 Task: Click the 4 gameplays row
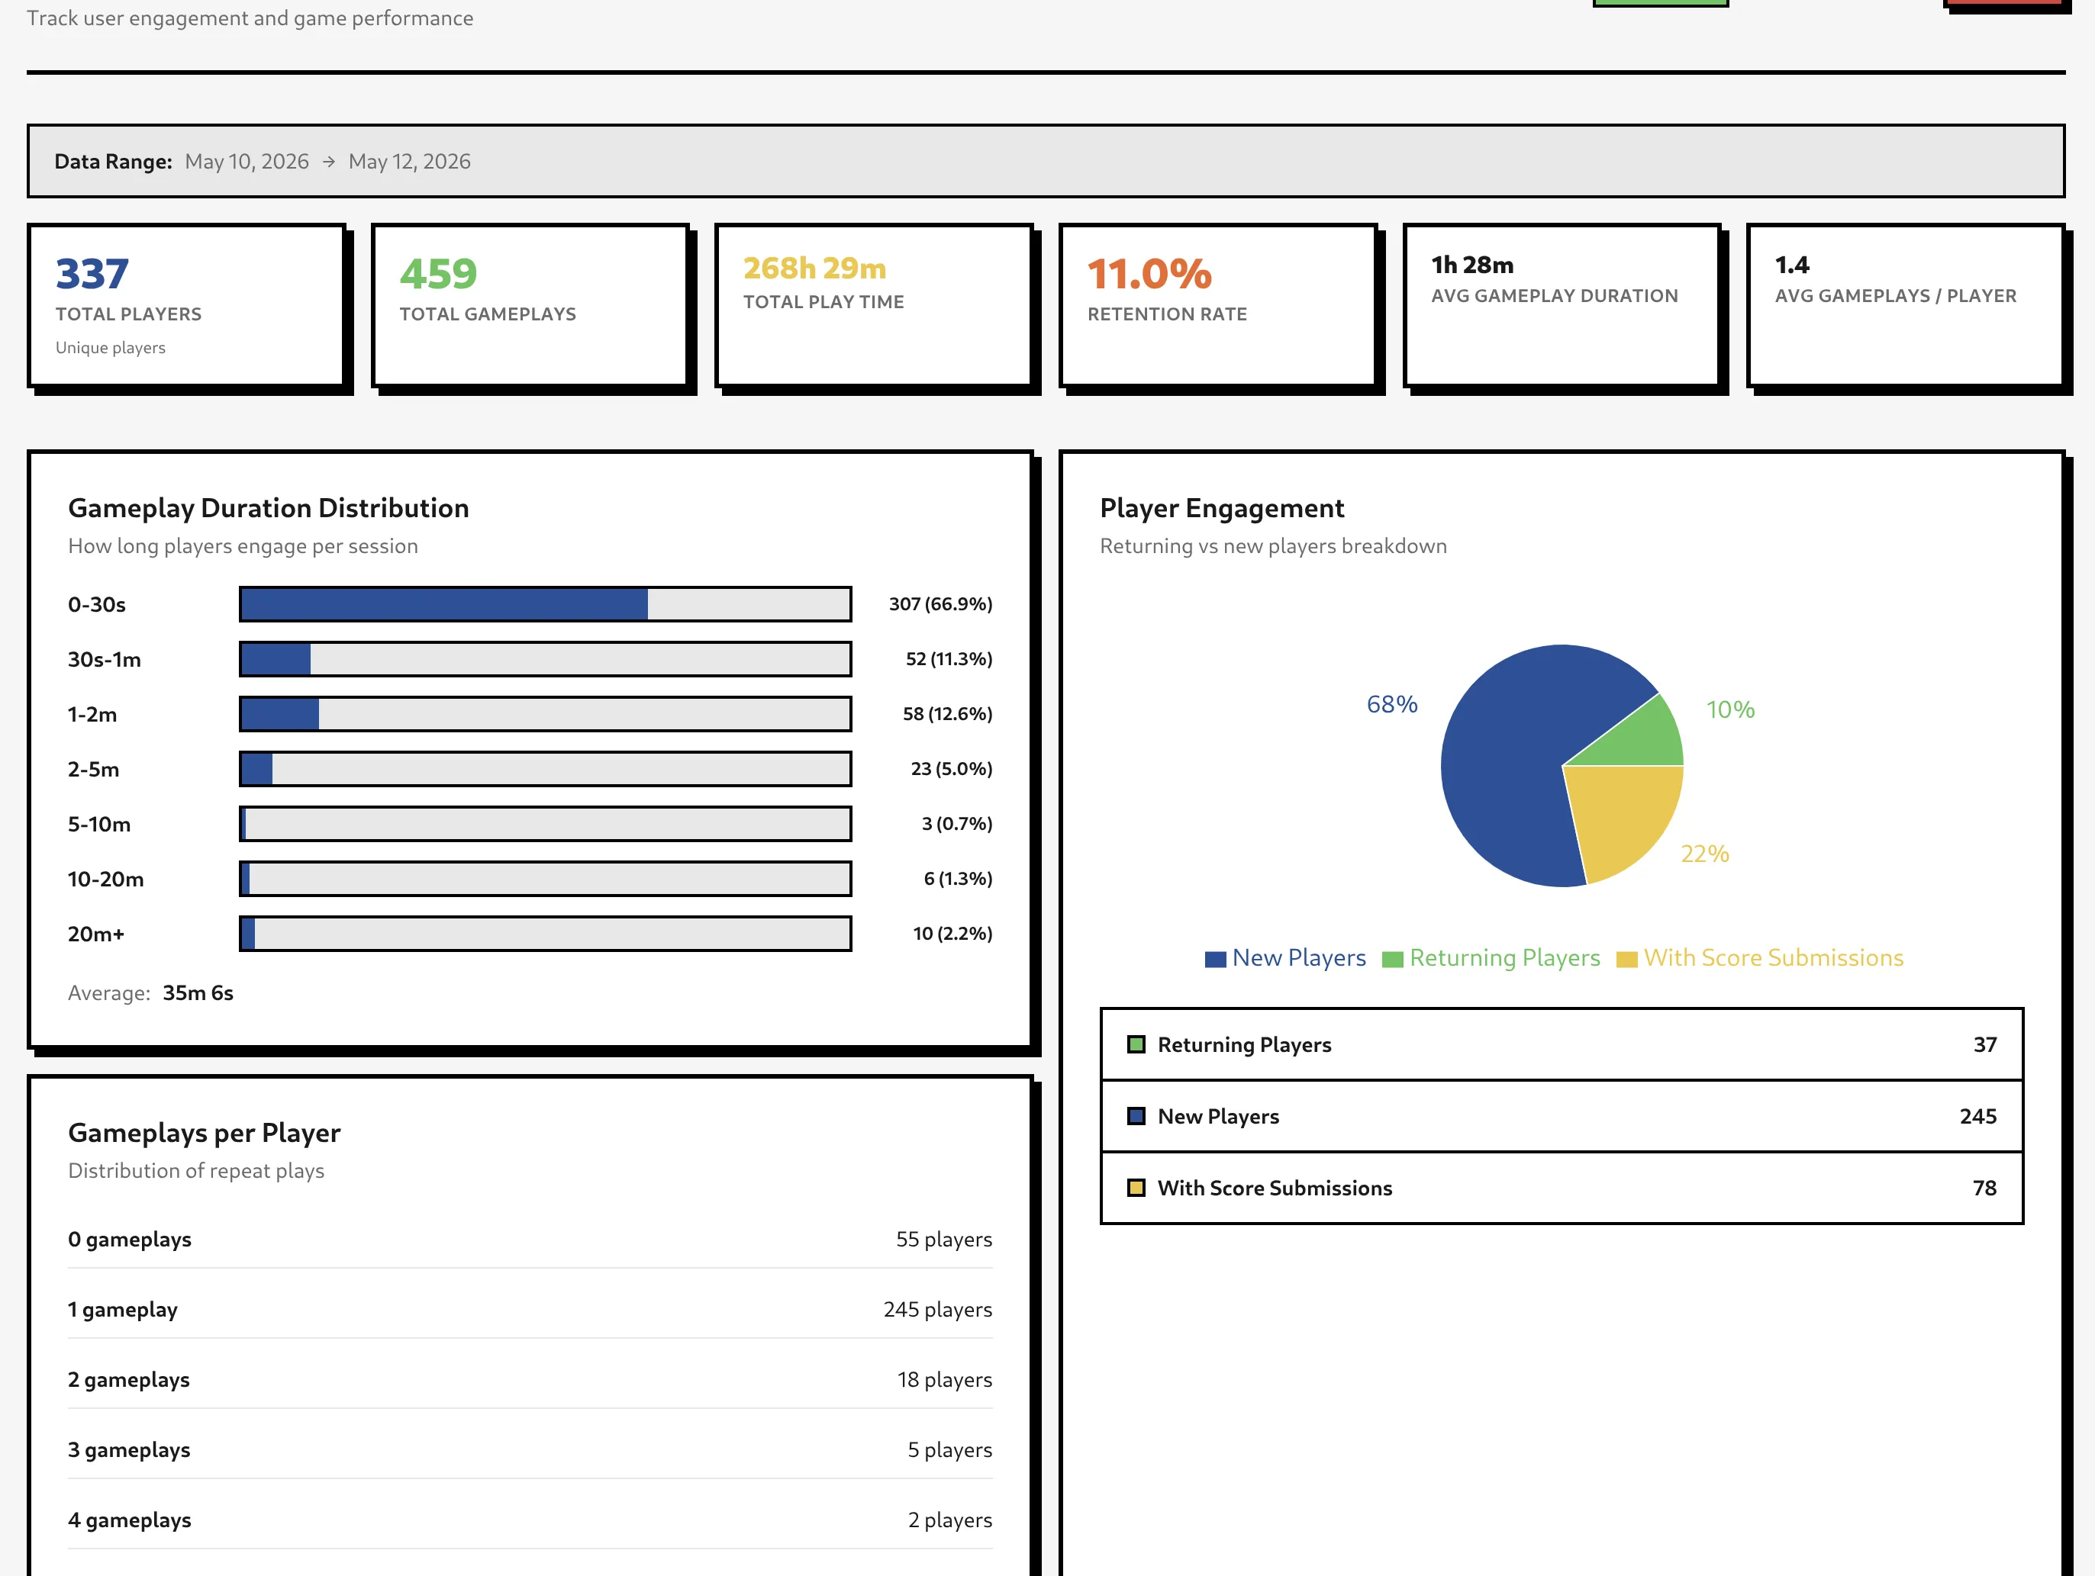(x=530, y=1520)
